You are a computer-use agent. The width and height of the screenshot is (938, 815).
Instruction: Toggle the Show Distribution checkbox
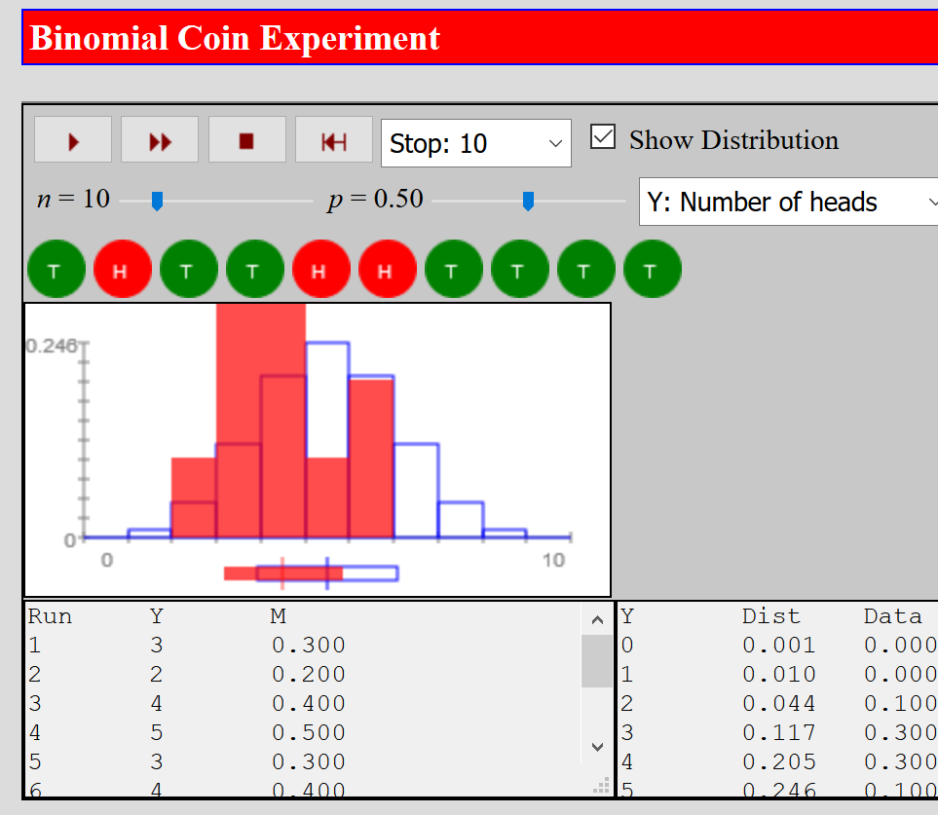pyautogui.click(x=602, y=137)
